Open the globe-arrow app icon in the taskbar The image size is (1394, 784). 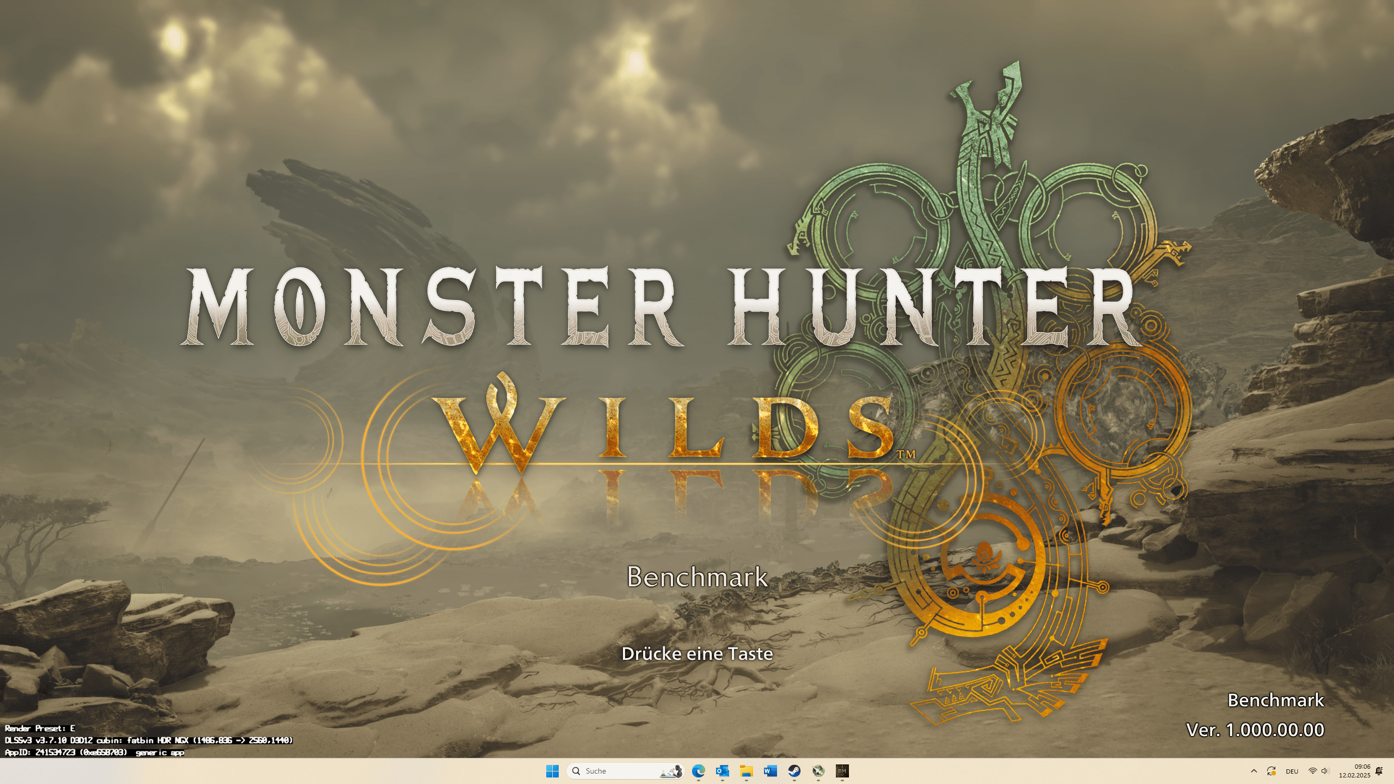818,771
